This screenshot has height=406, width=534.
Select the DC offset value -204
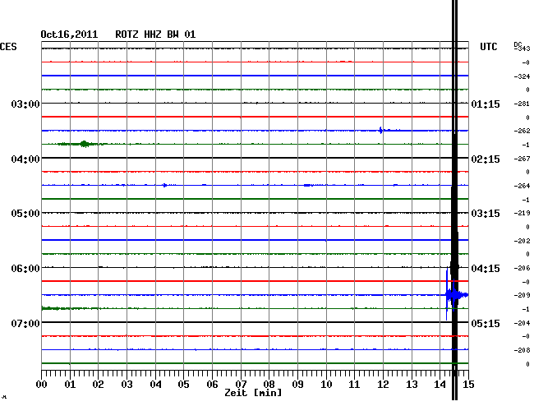click(x=522, y=323)
